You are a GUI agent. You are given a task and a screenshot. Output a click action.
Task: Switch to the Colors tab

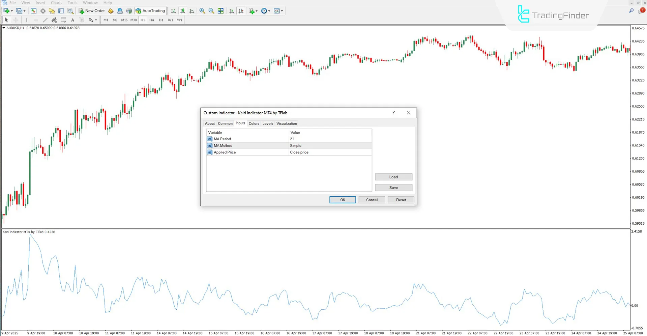coord(254,123)
